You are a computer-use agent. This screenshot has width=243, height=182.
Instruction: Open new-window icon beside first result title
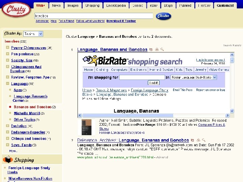pos(151,50)
